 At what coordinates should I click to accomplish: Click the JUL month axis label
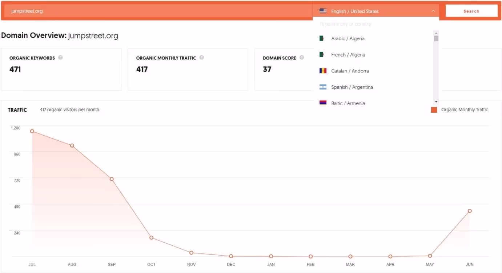[32, 264]
